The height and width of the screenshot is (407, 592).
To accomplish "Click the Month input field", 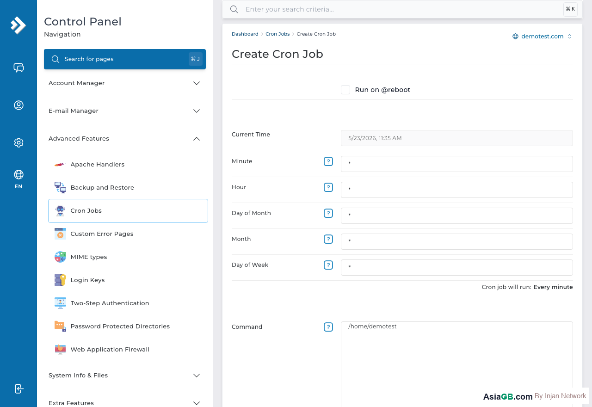I will pos(457,241).
